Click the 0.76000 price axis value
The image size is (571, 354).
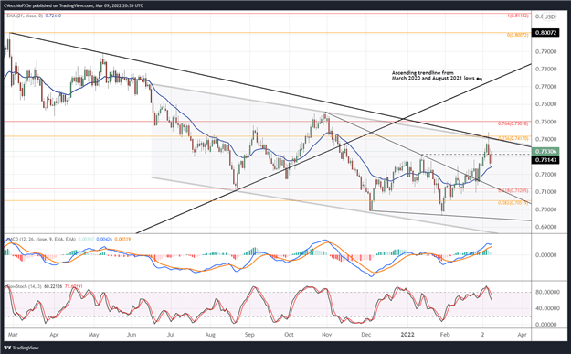click(545, 104)
